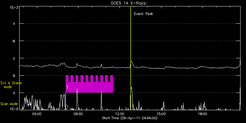
Task: Select the magenta Sit & Stare observation block
Action: click(x=89, y=84)
